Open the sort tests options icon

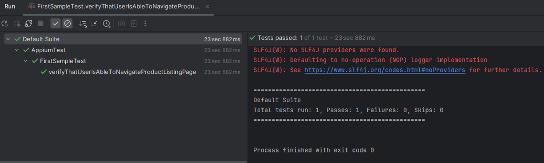tap(83, 24)
